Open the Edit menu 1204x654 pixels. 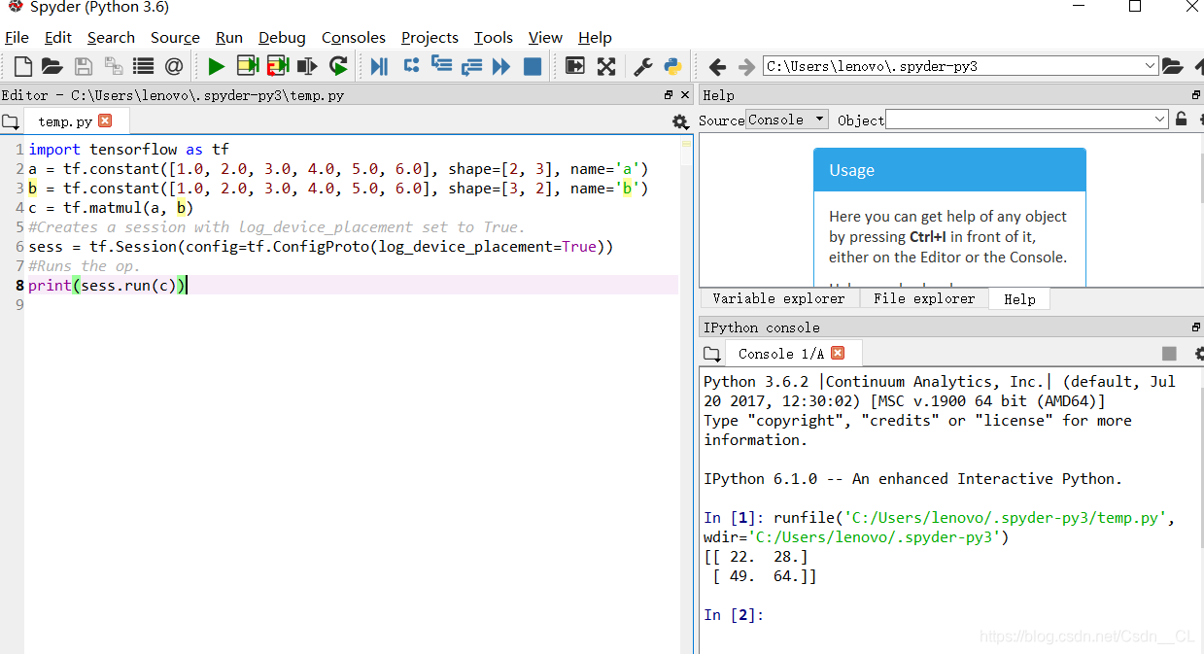(x=58, y=38)
